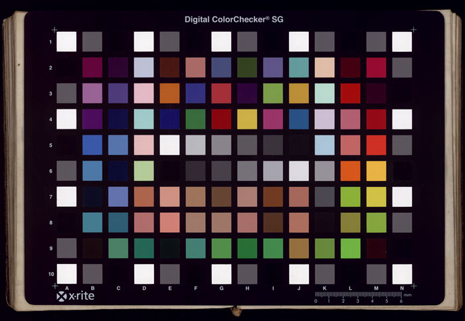Select the crimson patch at M2

point(376,68)
